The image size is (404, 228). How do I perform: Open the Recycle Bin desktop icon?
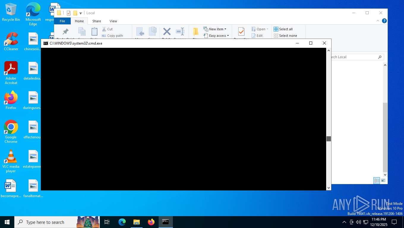click(11, 12)
